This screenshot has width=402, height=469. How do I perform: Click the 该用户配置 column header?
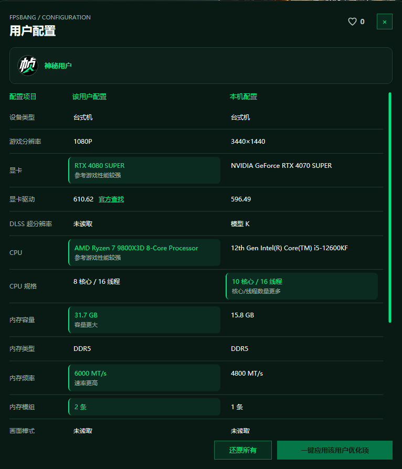(x=90, y=97)
